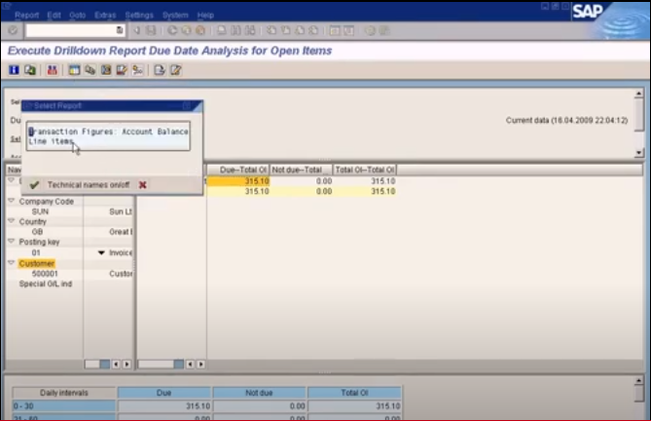The height and width of the screenshot is (421, 651).
Task: Open the Extras menu
Action: (x=105, y=15)
